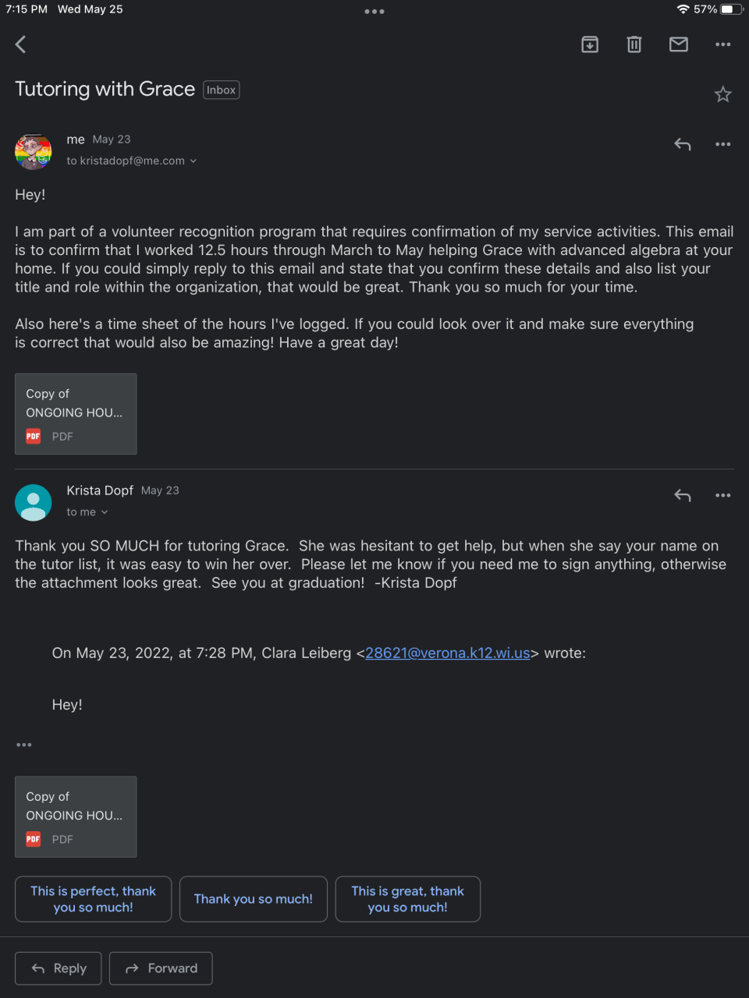Open top toolbar more options menu
Screen dimensions: 749x998
click(x=723, y=44)
